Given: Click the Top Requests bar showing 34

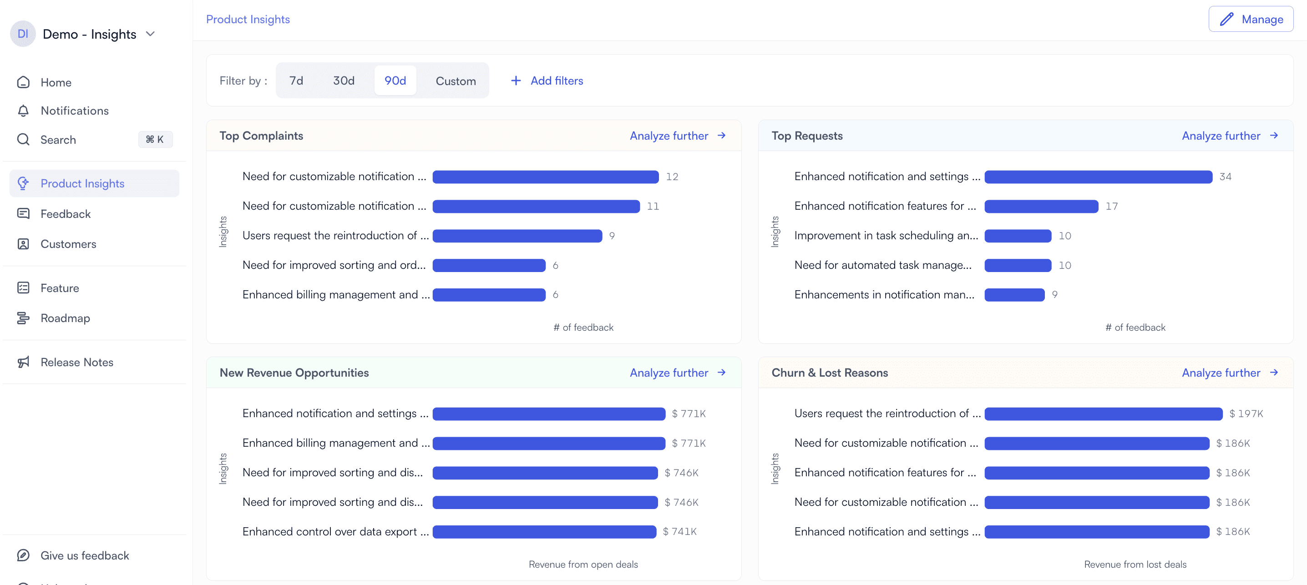Looking at the screenshot, I should [x=1099, y=177].
